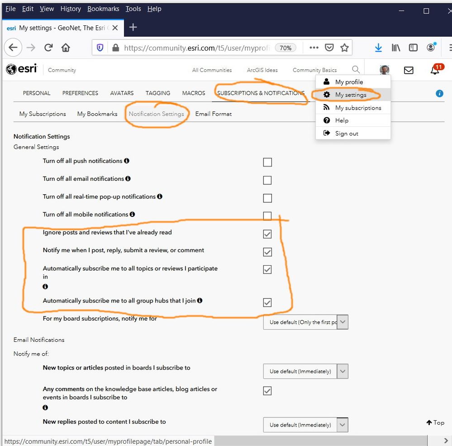452x446 pixels.
Task: Click the blue info icon at right
Action: point(439,93)
